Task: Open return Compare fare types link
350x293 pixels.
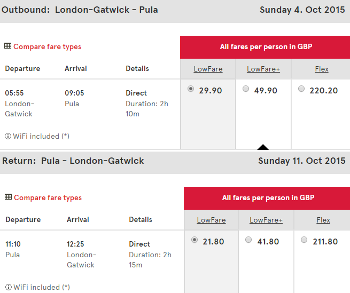Action: point(48,198)
